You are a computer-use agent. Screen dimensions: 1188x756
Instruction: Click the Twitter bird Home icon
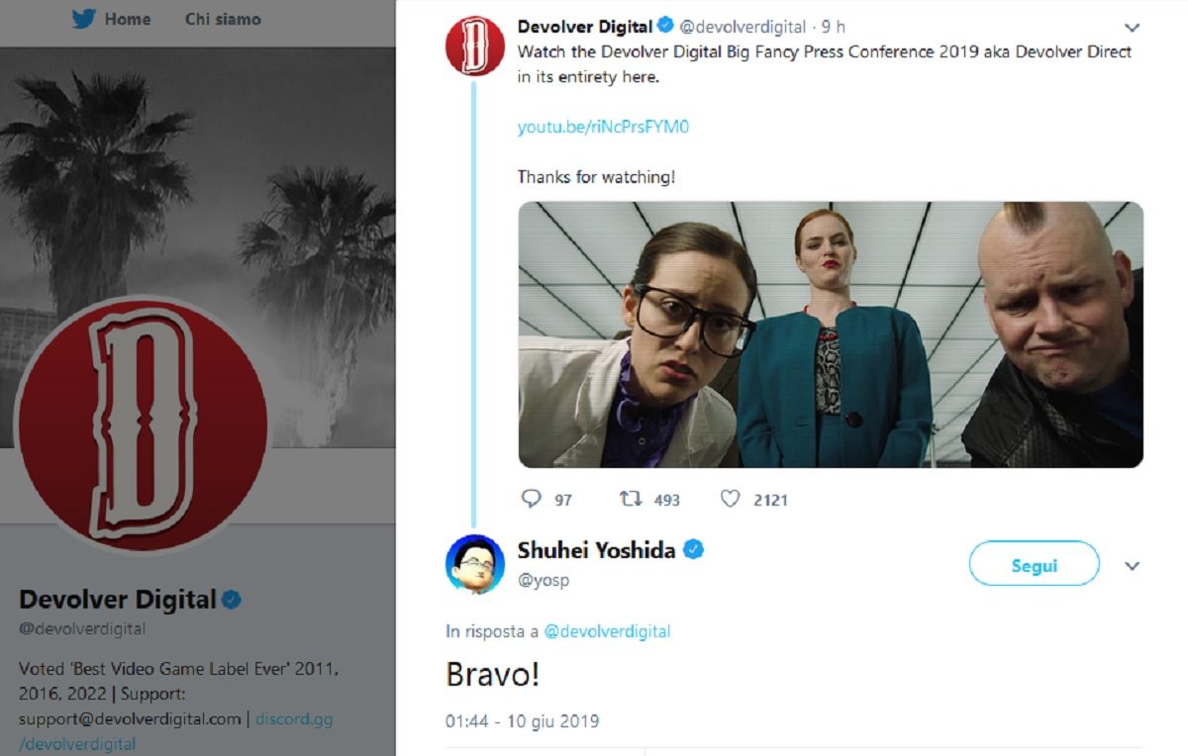(84, 19)
